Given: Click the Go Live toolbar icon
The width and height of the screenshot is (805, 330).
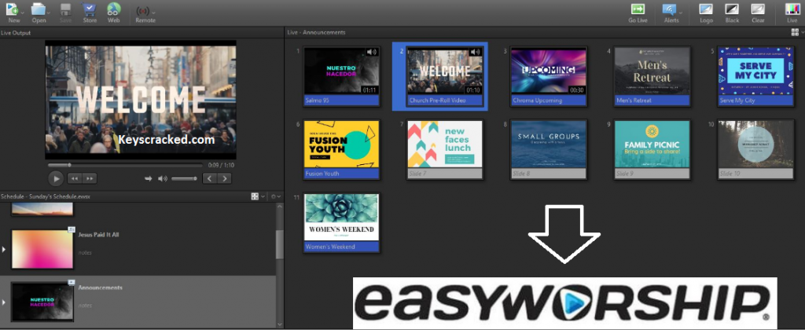Looking at the screenshot, I should pos(638,9).
